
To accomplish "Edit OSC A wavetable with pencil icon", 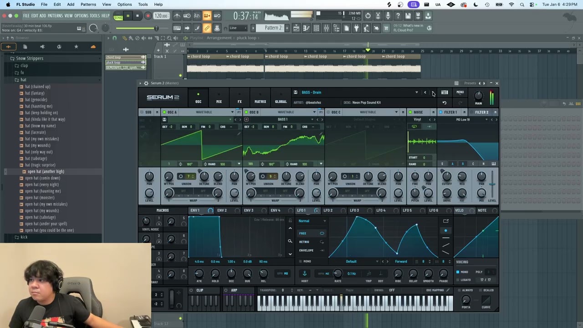I will pyautogui.click(x=238, y=134).
